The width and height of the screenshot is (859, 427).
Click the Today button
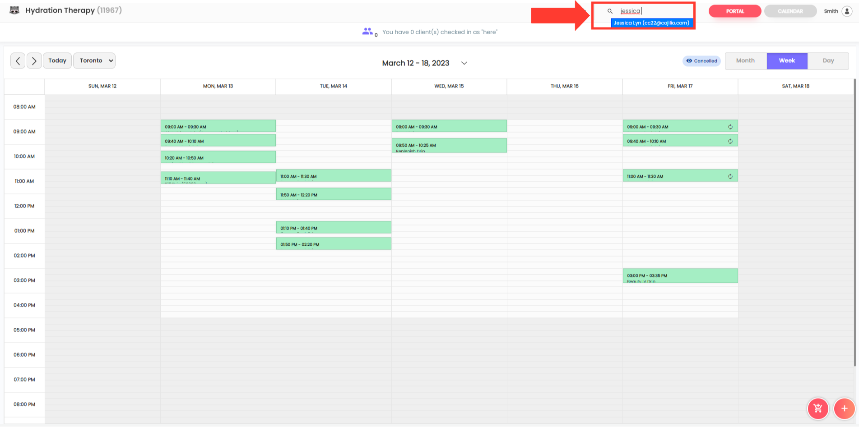click(57, 61)
